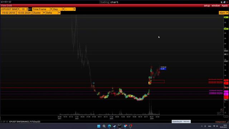Click the volume tray icon
This screenshot has width=229, height=129.
(x=217, y=126)
